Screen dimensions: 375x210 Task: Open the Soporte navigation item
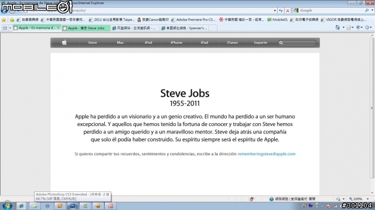point(260,43)
